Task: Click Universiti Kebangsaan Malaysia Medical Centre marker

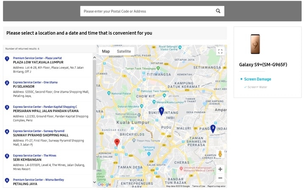Action: [x=181, y=168]
